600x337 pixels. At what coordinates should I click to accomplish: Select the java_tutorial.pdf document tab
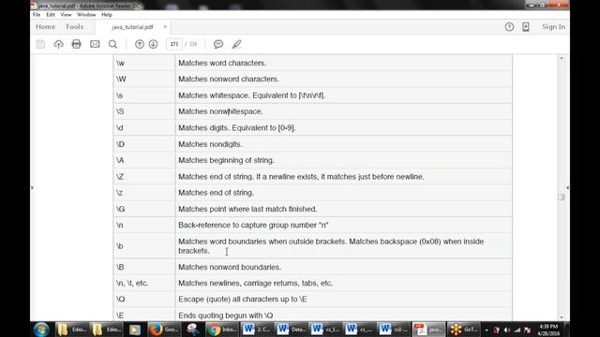[x=132, y=27]
